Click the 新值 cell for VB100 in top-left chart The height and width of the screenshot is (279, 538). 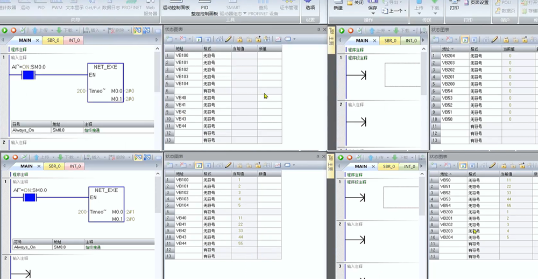pyautogui.click(x=269, y=55)
